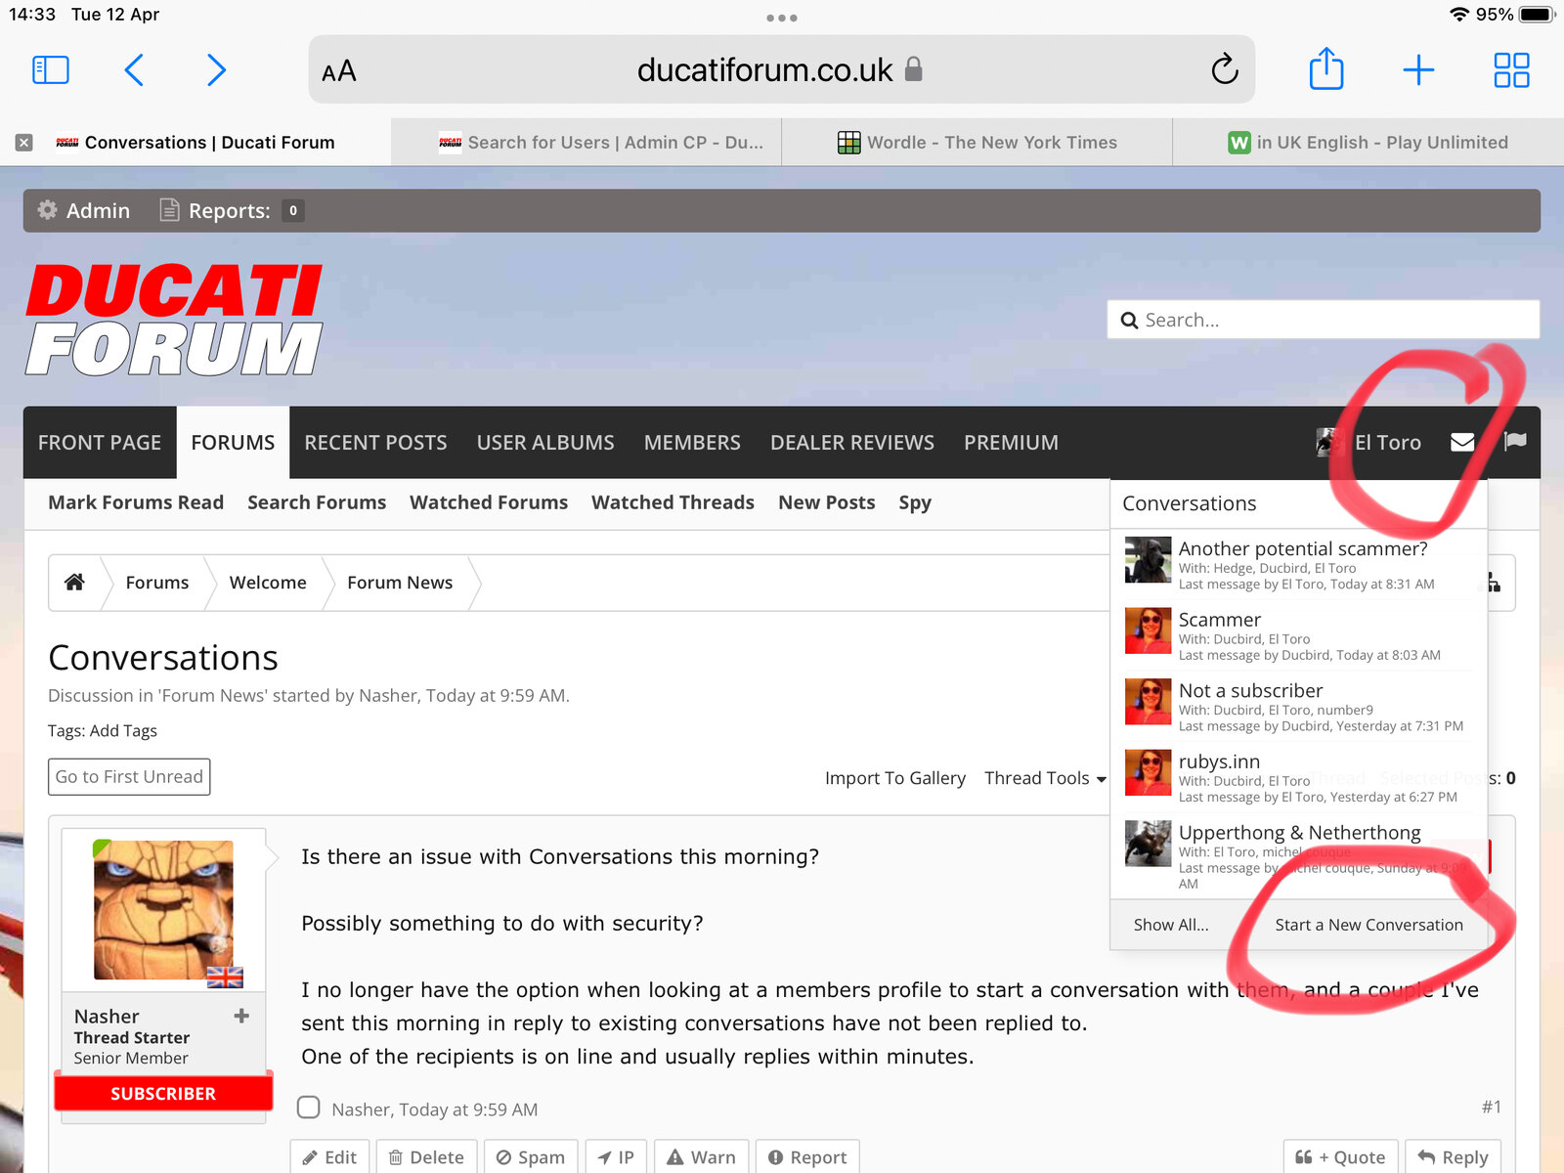Open the FRONT PAGE nav item
This screenshot has width=1564, height=1173.
(100, 442)
